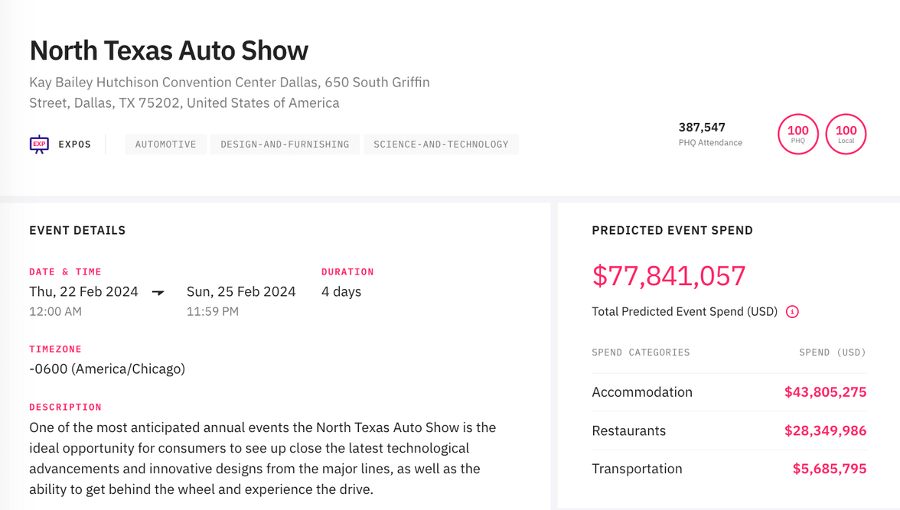The height and width of the screenshot is (510, 900).
Task: Open the Accommodation spend row
Action: [642, 391]
